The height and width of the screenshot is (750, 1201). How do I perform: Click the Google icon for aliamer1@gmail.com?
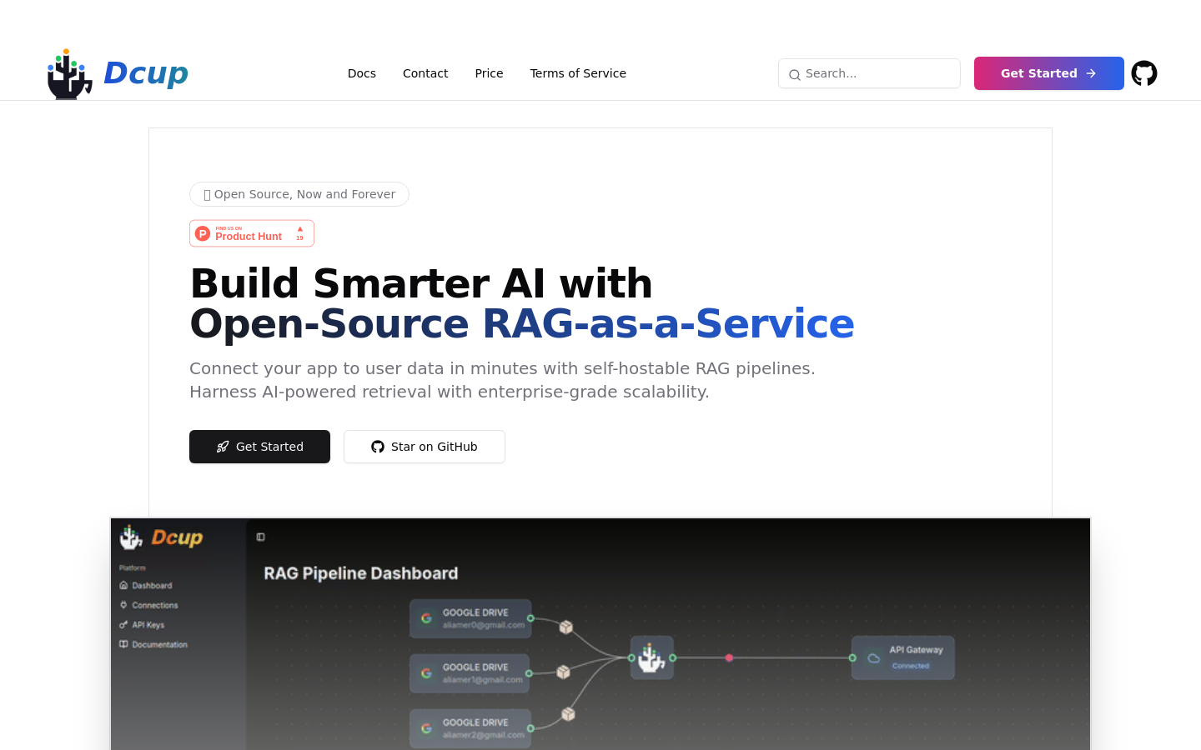[x=426, y=673]
